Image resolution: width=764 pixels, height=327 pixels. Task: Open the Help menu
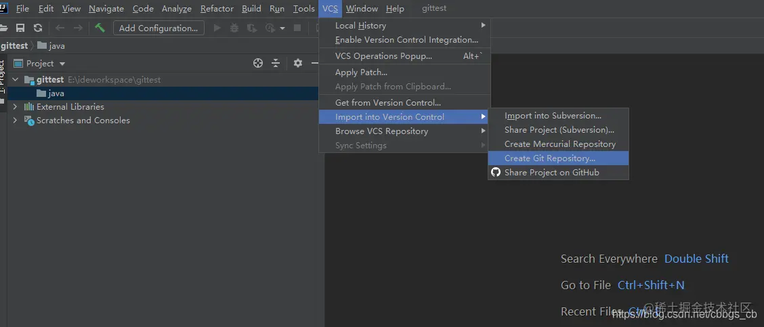click(395, 8)
